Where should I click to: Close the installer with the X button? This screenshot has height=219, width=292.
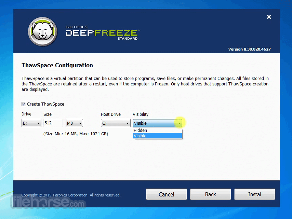click(x=269, y=17)
